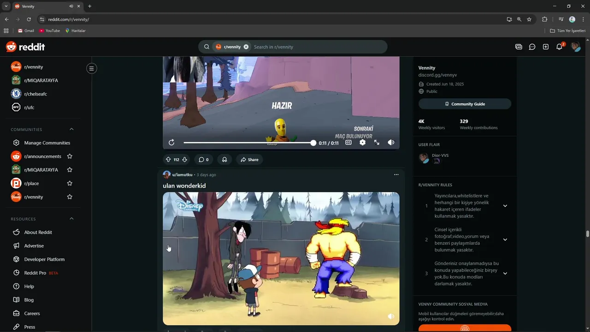Image resolution: width=590 pixels, height=332 pixels.
Task: Favorite r/MIQARATAYFA with star
Action: click(x=70, y=170)
